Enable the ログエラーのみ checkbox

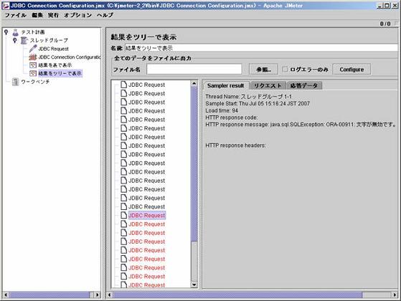click(x=286, y=69)
